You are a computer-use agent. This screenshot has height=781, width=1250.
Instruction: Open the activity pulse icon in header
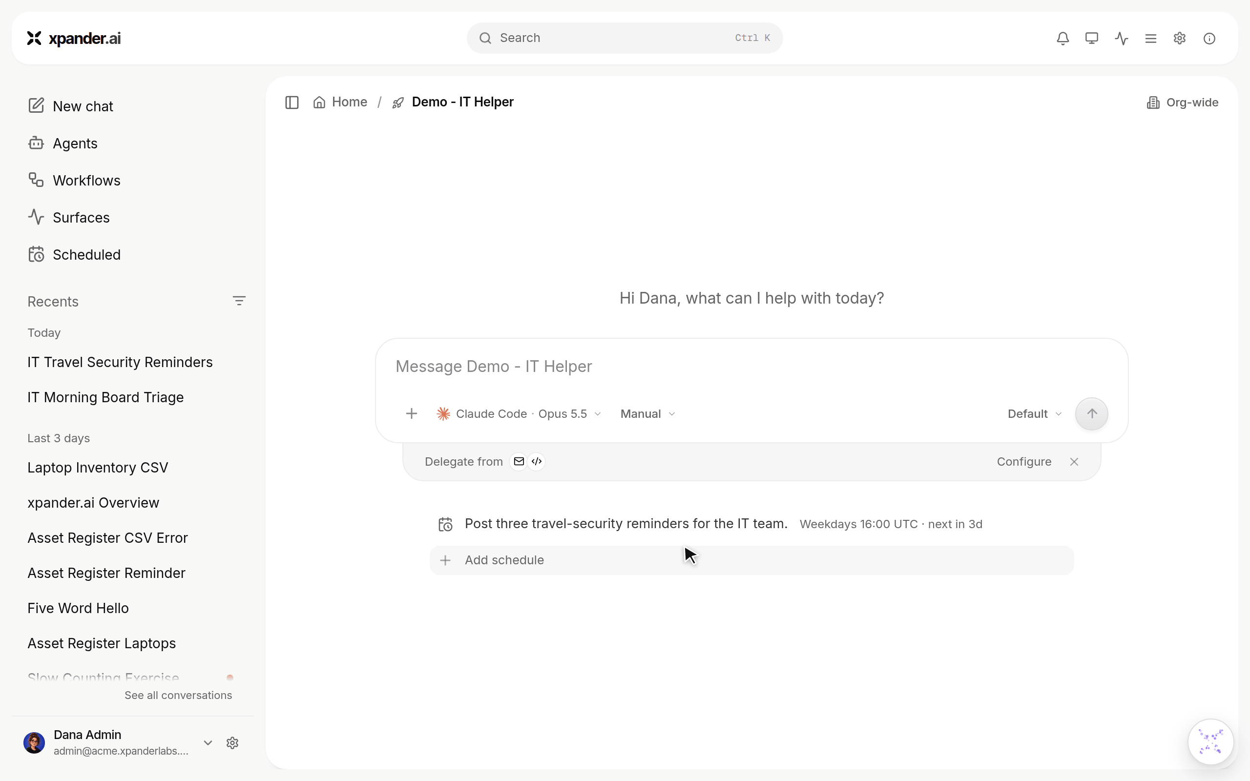[x=1122, y=38]
